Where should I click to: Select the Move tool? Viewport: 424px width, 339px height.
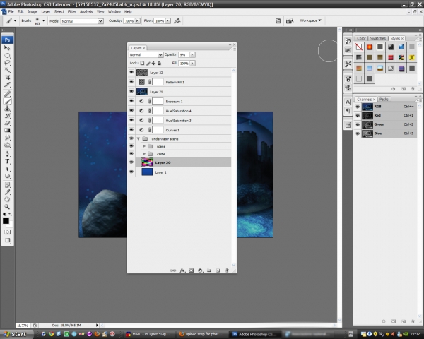[7, 48]
